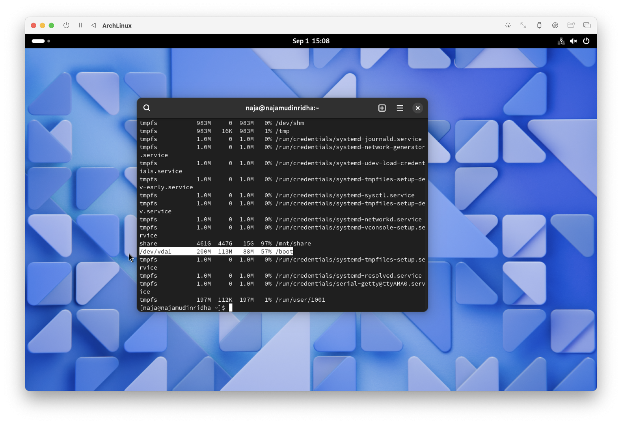622x424 pixels.
Task: Click the 461G size value
Action: (x=204, y=243)
